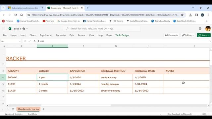
Task: Click the scroll down arrow on vertical scrollbar
Action: (211, 103)
